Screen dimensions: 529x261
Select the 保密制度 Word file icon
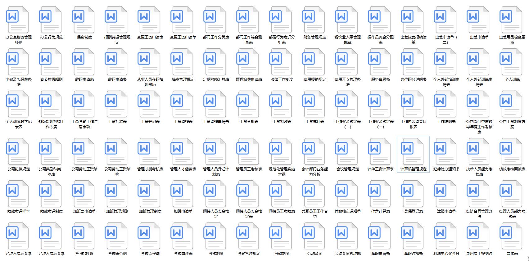point(83,20)
